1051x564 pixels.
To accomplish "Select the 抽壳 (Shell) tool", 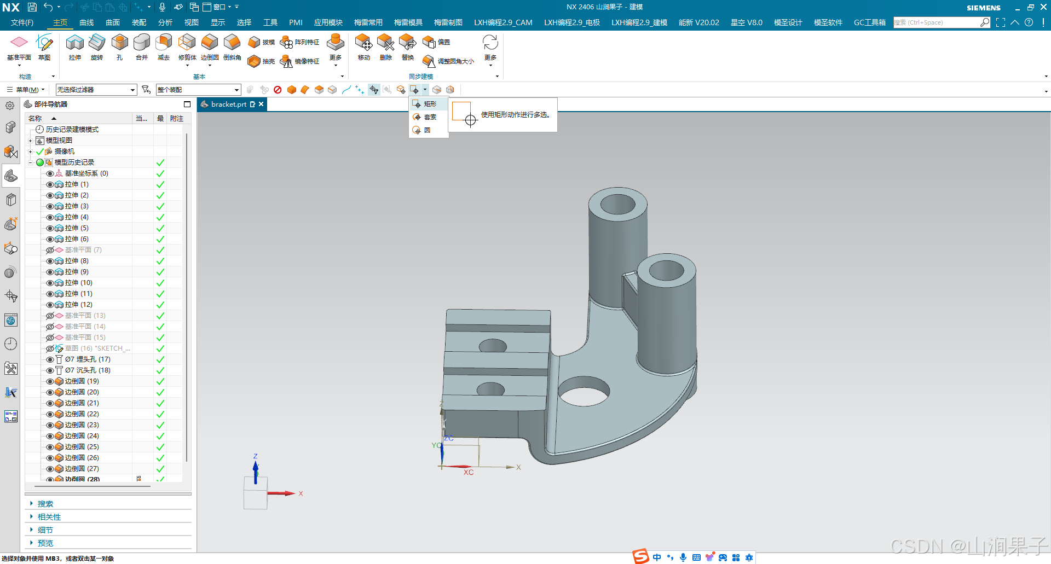I will tap(261, 61).
